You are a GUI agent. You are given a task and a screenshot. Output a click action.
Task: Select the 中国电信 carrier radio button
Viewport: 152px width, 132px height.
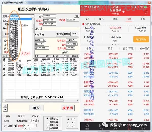click(48, 122)
